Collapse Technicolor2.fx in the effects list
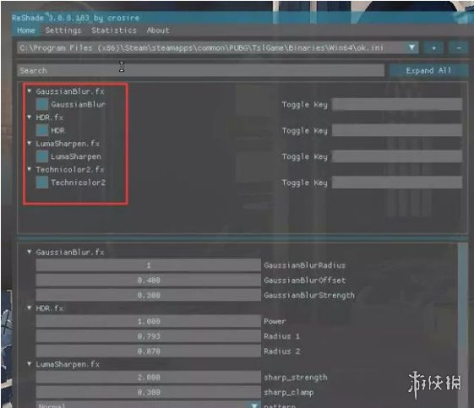Viewport: 474px width, 408px height. [30, 169]
